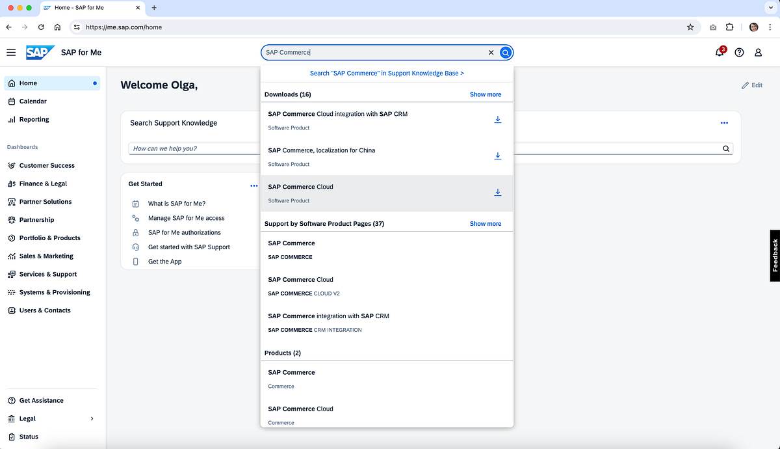
Task: Open the Feedback tab on the right edge
Action: coord(775,256)
